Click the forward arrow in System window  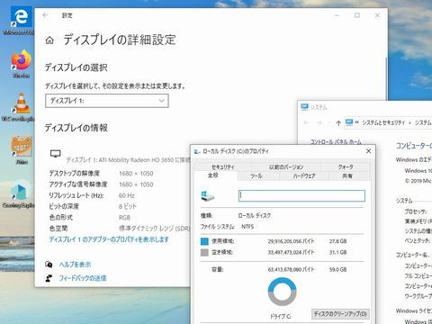[319, 122]
